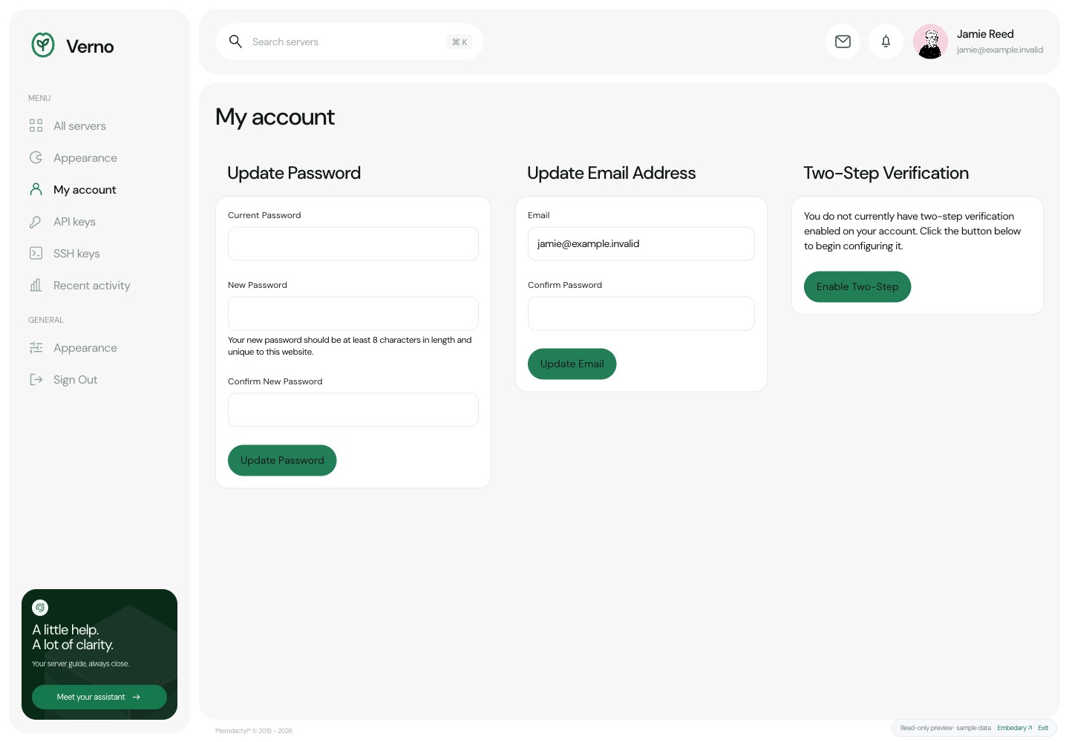Click the All servers grid icon
The width and height of the screenshot is (1069, 742).
tap(36, 125)
